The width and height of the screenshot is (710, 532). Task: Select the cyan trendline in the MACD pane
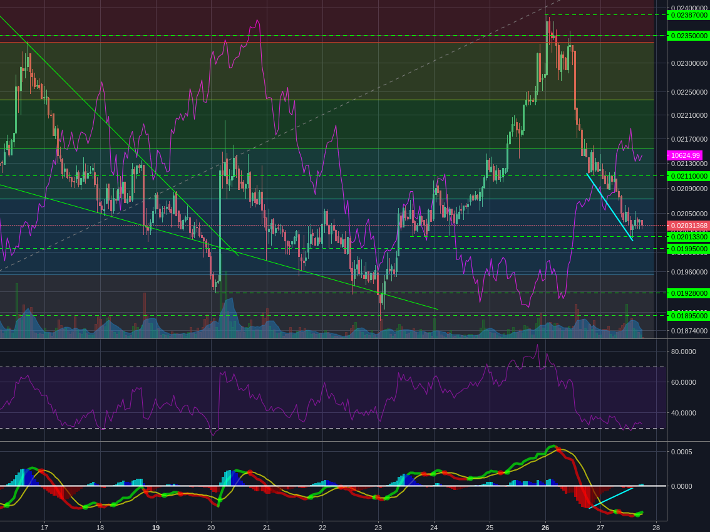[x=610, y=498]
